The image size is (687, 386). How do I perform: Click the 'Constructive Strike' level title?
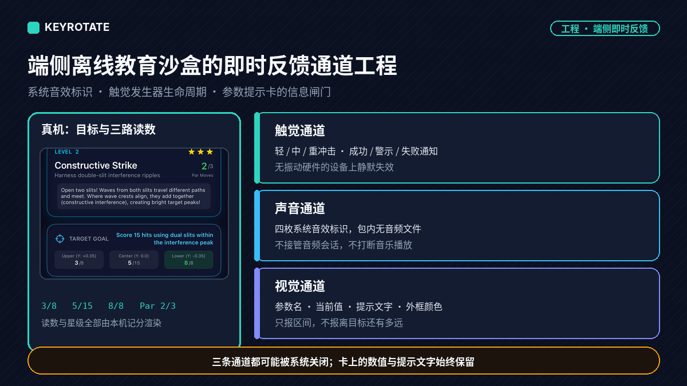[96, 165]
